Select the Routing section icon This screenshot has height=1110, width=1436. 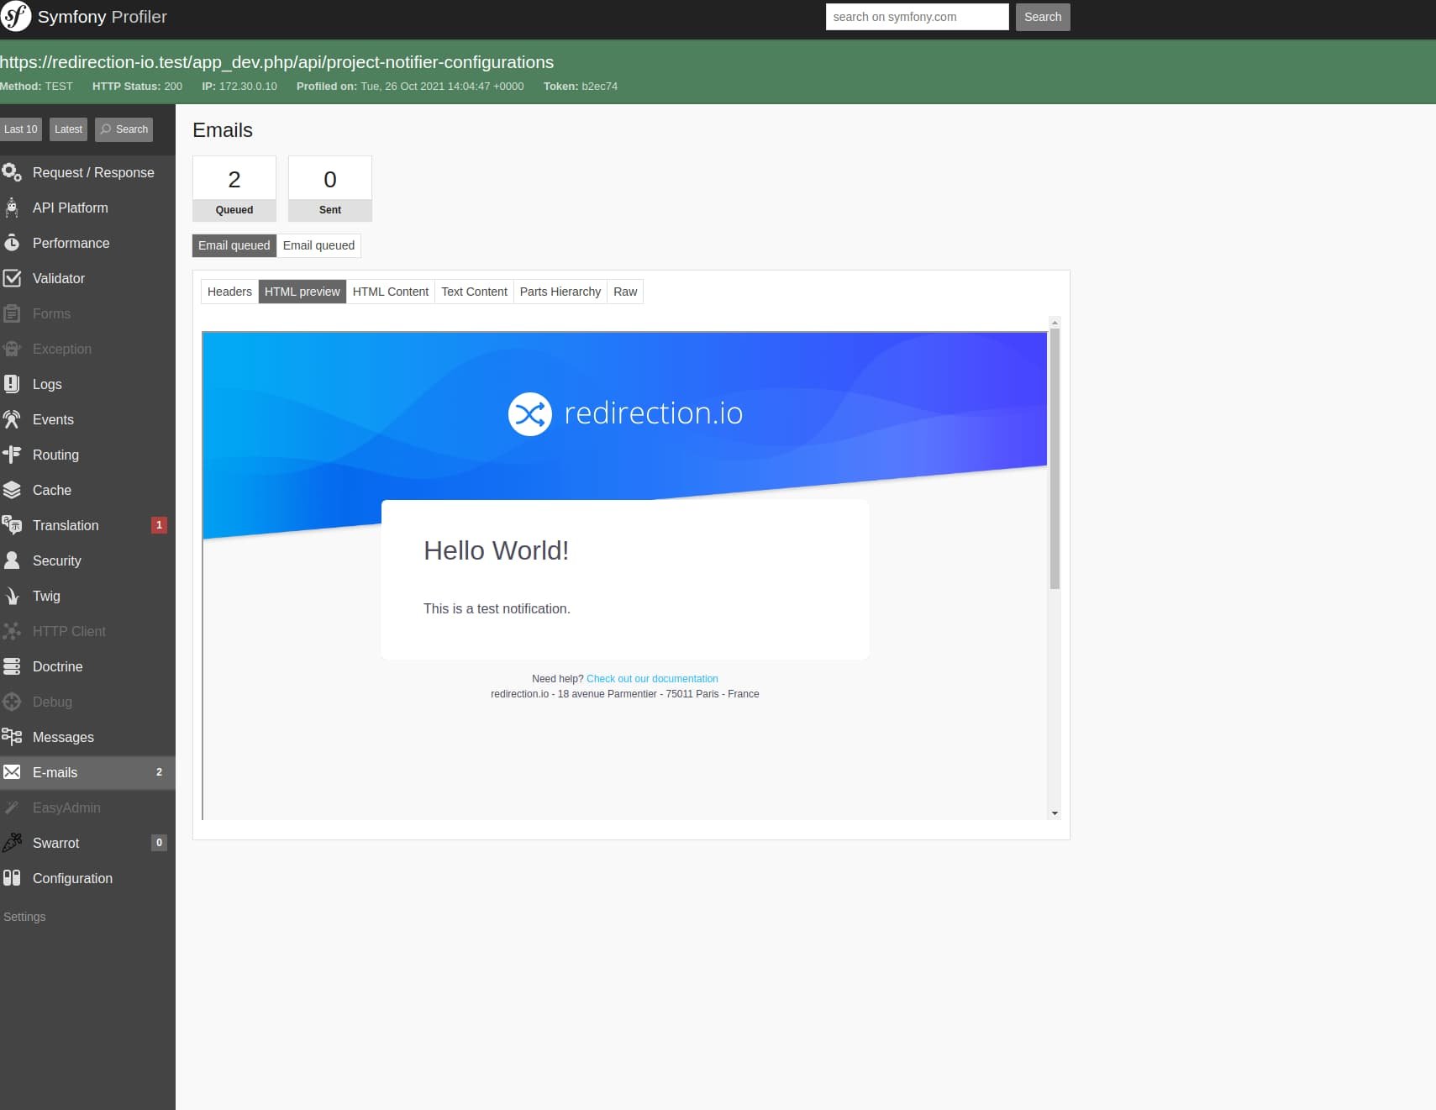pyautogui.click(x=12, y=455)
